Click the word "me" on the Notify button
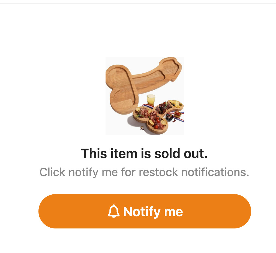This screenshot has width=276, height=253. coord(173,212)
